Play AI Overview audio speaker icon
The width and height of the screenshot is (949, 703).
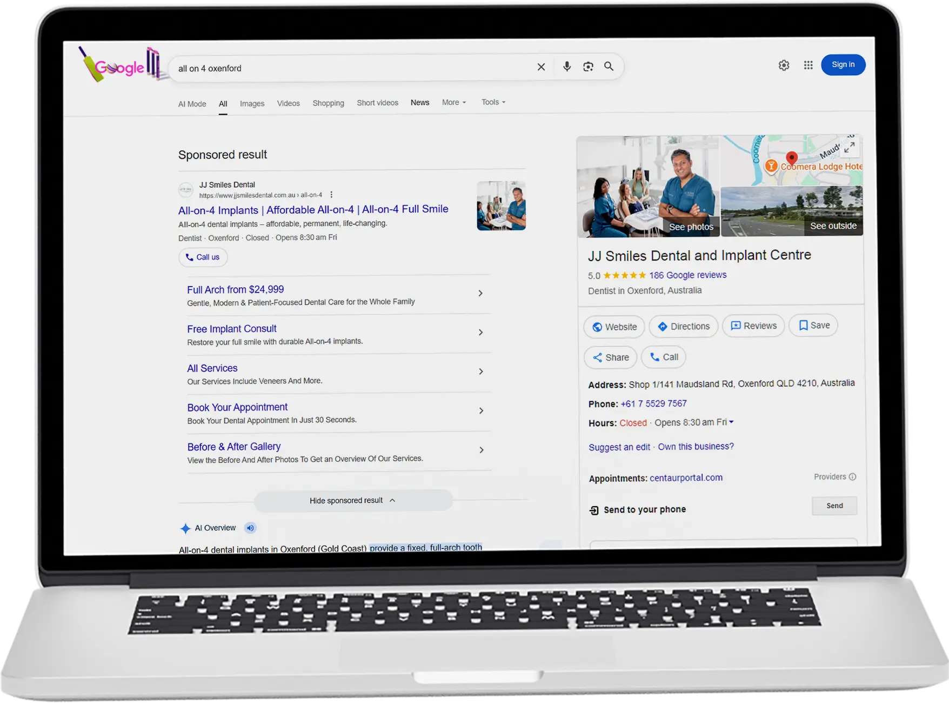pyautogui.click(x=250, y=528)
